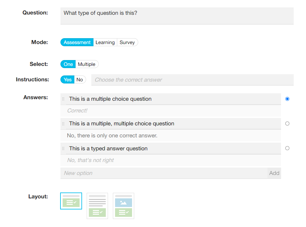Pick the image-with-answers layout icon
The height and width of the screenshot is (227, 306).
pyautogui.click(x=123, y=206)
